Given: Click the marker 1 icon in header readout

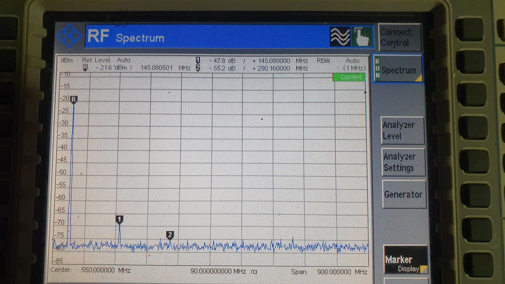Looking at the screenshot, I should pyautogui.click(x=198, y=60).
